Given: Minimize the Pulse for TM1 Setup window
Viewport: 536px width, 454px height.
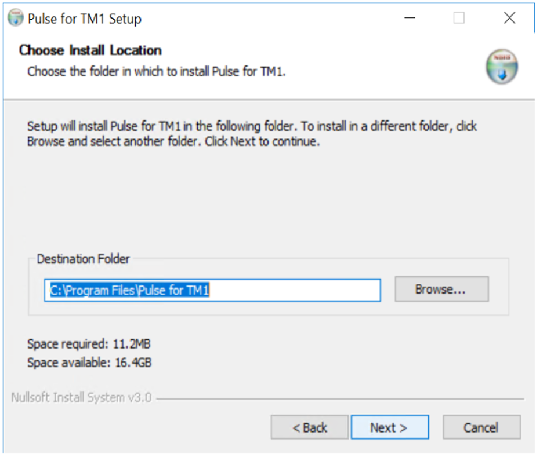Looking at the screenshot, I should [410, 19].
